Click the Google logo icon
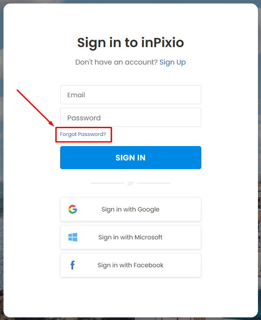This screenshot has width=261, height=320. (73, 209)
